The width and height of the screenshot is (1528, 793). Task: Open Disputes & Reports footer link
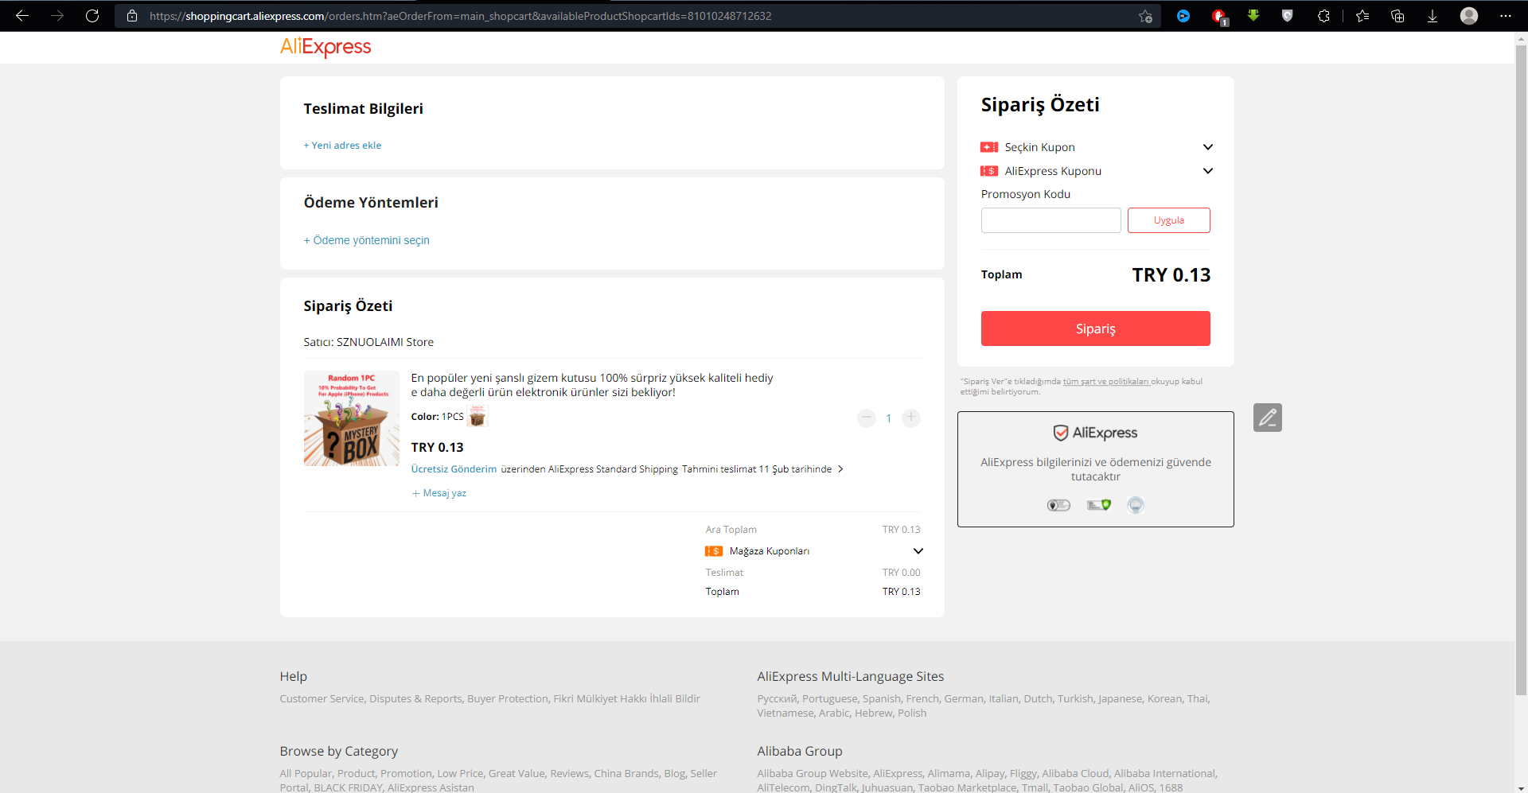pos(415,699)
